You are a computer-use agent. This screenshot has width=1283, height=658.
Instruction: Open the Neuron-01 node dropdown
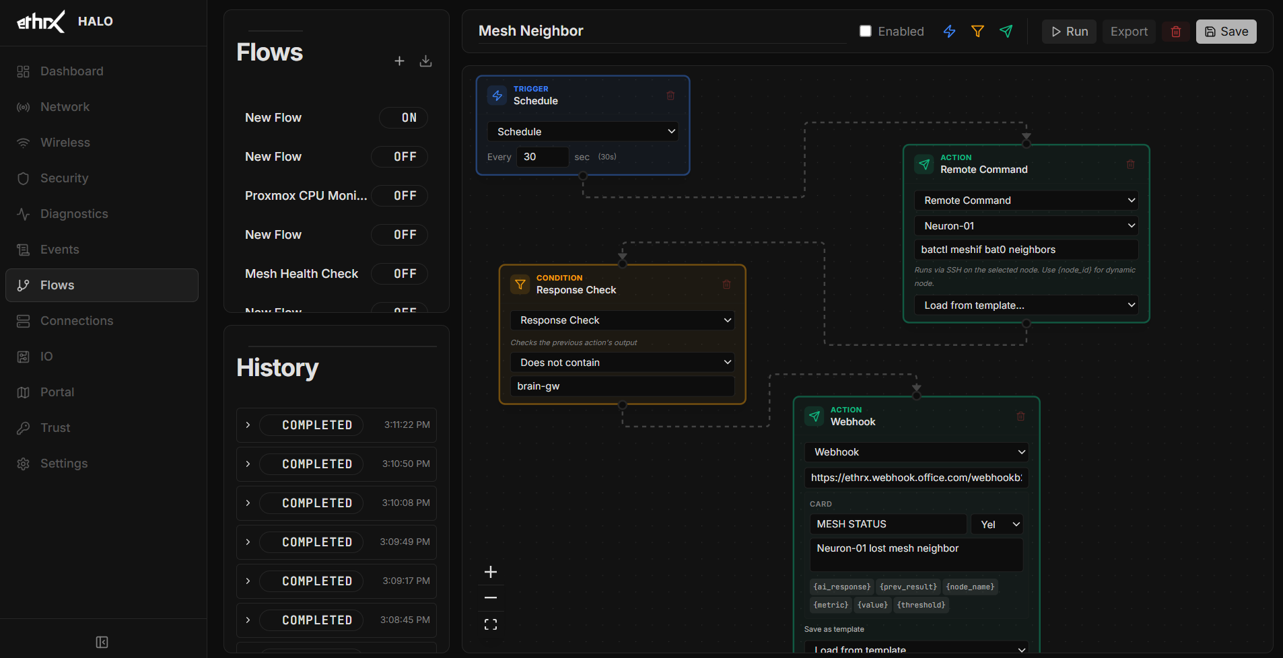click(1027, 226)
